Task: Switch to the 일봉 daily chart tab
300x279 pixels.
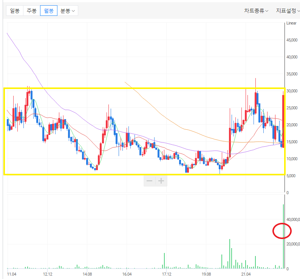Action: tap(15, 11)
